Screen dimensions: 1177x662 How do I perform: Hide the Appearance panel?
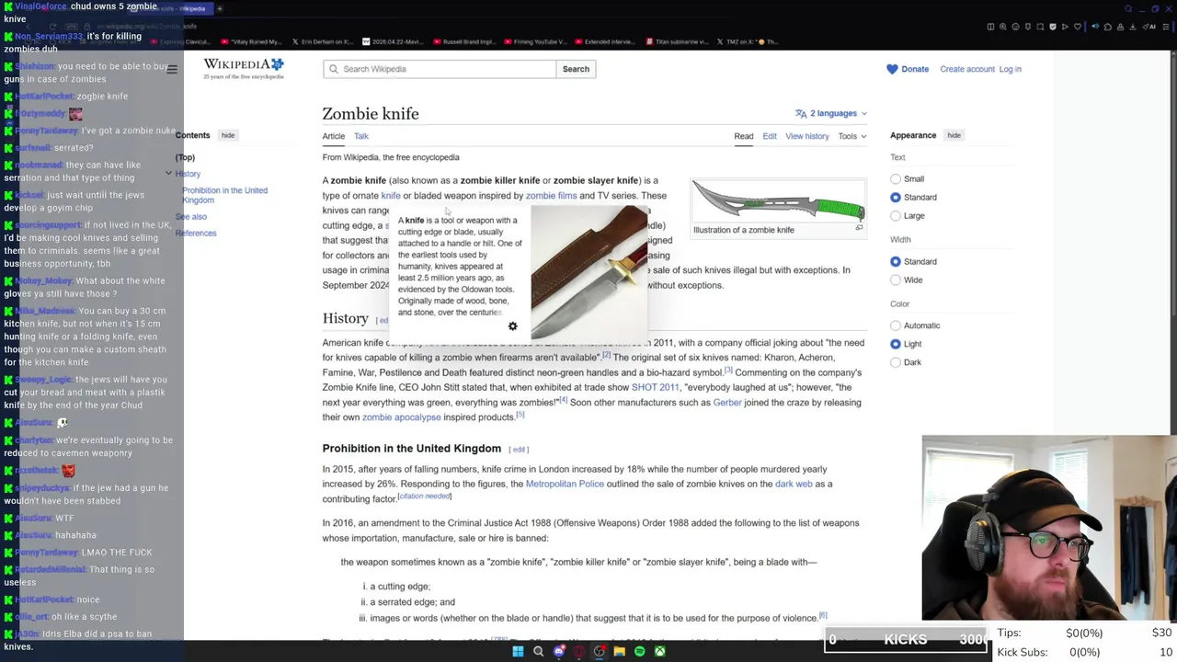[x=954, y=135]
